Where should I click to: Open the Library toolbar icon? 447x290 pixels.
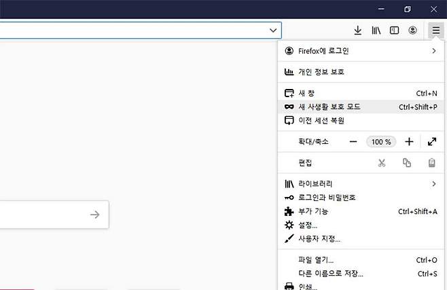click(x=376, y=30)
